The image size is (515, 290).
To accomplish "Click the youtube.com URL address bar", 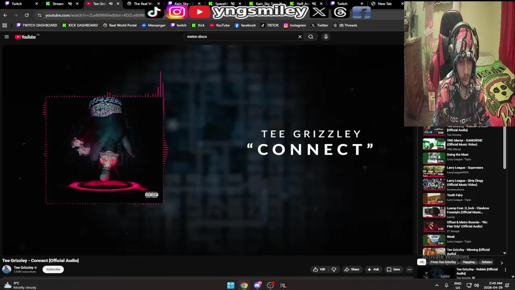I will click(x=95, y=15).
